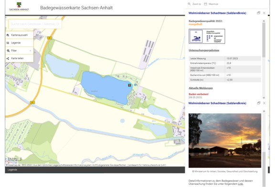
Task: Undock the lower Wolmirslebener Schachtsee panel
Action: point(259,103)
